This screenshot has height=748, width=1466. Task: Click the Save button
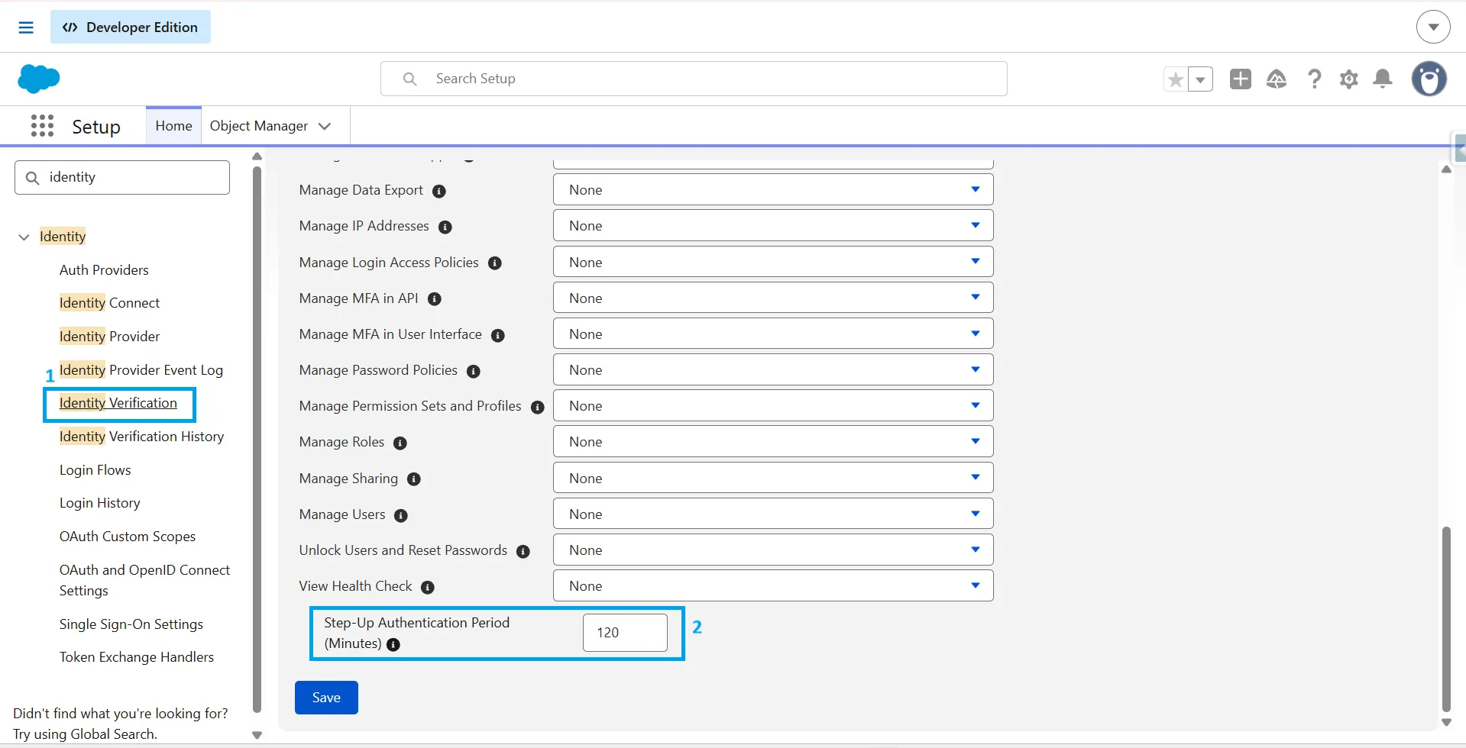326,698
